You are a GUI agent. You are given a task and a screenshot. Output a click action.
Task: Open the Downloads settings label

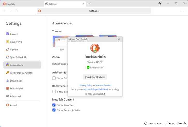pyautogui.click(x=16, y=81)
